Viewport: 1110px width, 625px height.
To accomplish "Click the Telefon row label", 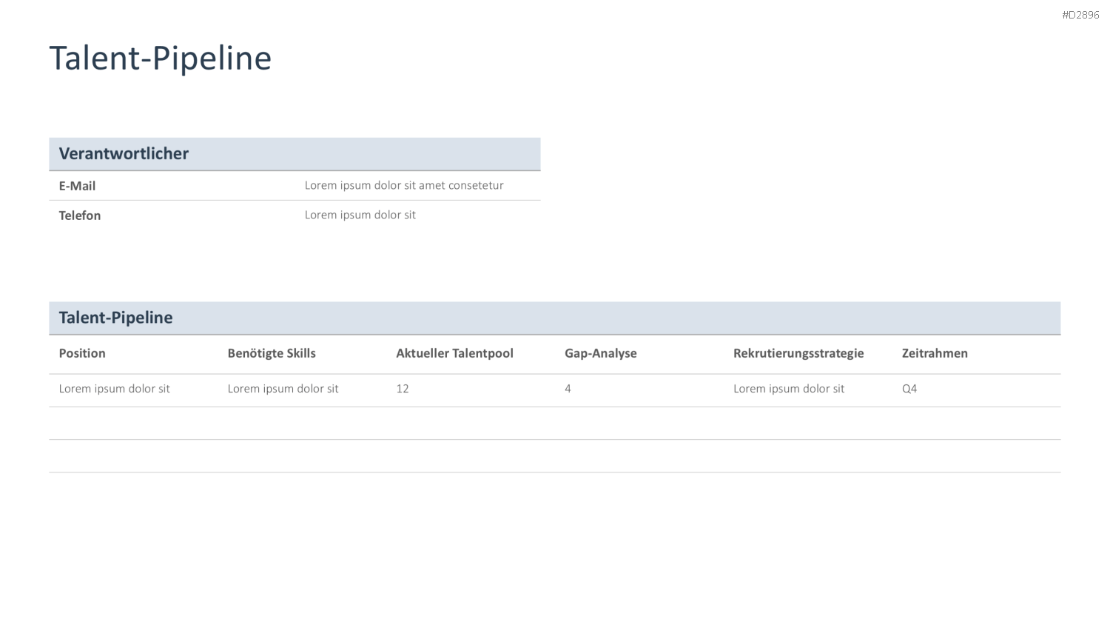I will [x=80, y=215].
